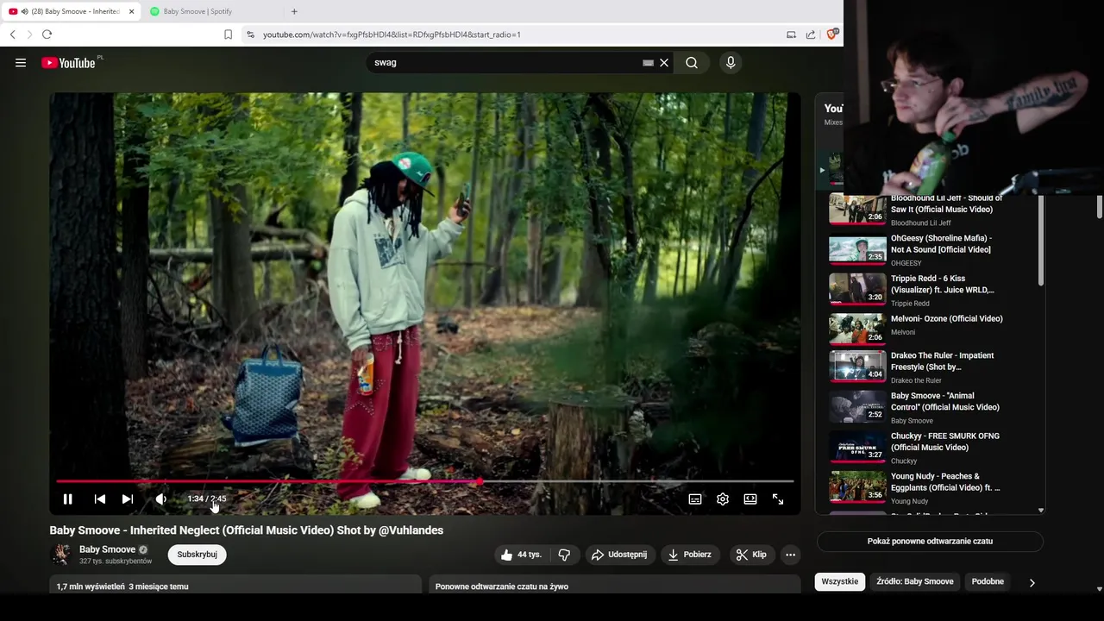Switch to theater mode
The image size is (1104, 621).
tap(750, 499)
